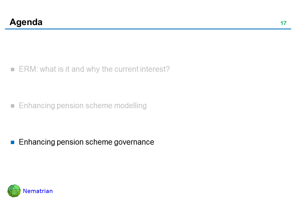Click the blue line under the title
This screenshot has height=205, width=296.
(x=148, y=29)
